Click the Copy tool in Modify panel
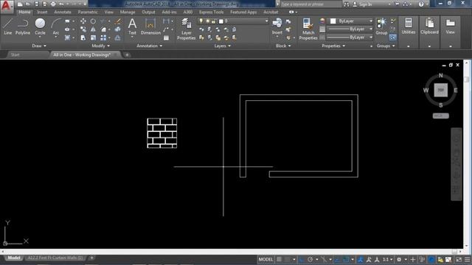This screenshot has width=472, height=265. click(x=83, y=29)
